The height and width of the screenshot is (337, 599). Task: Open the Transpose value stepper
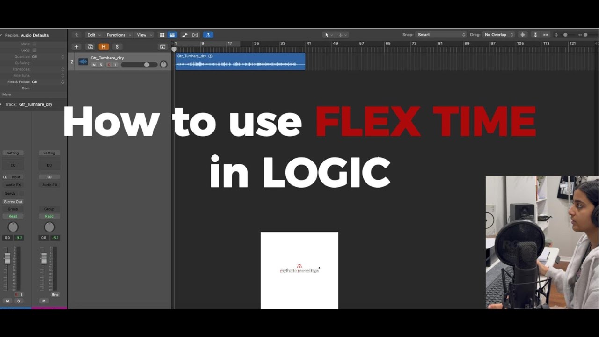tap(63, 69)
